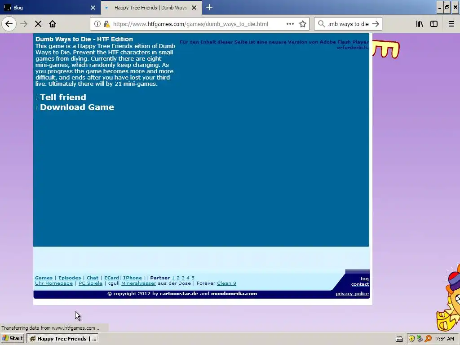This screenshot has height=345, width=460.
Task: Open the page actions three-dot menu
Action: [290, 24]
